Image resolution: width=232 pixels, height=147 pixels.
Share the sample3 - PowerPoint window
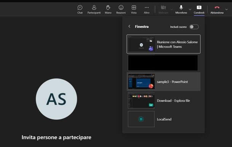tap(164, 81)
